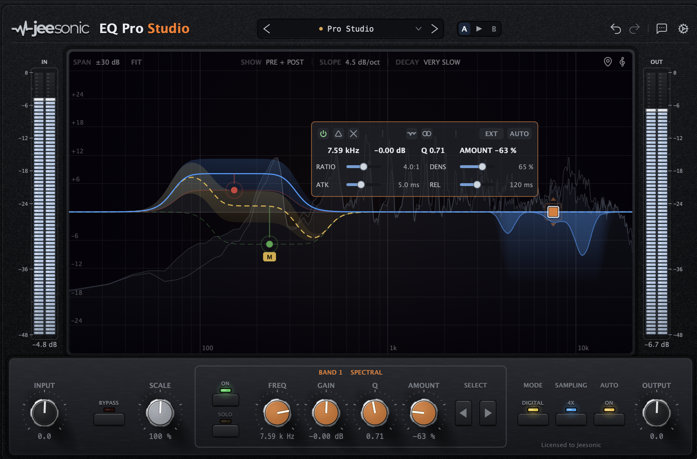Screen dimensions: 697x459
Task: Click the Q 0.71 value in the popup
Action: pyautogui.click(x=433, y=150)
